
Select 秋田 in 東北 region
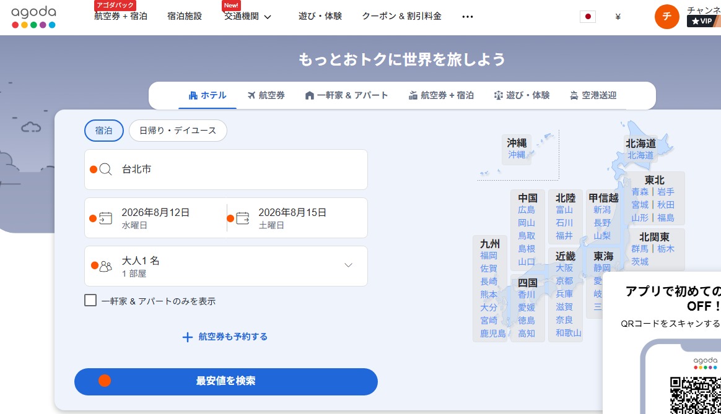coord(665,204)
